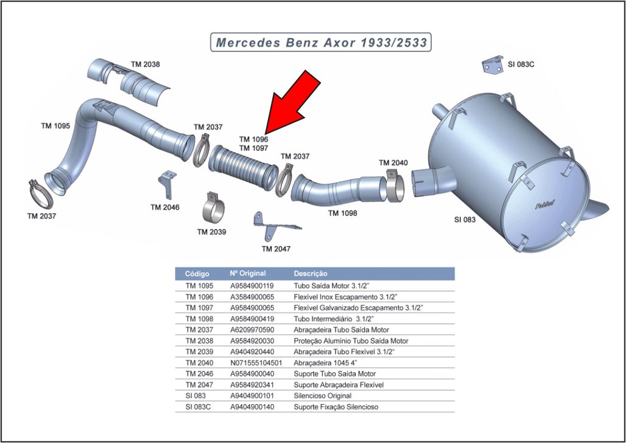Click original number A9404920440 in the table
This screenshot has width=626, height=443.
click(252, 352)
